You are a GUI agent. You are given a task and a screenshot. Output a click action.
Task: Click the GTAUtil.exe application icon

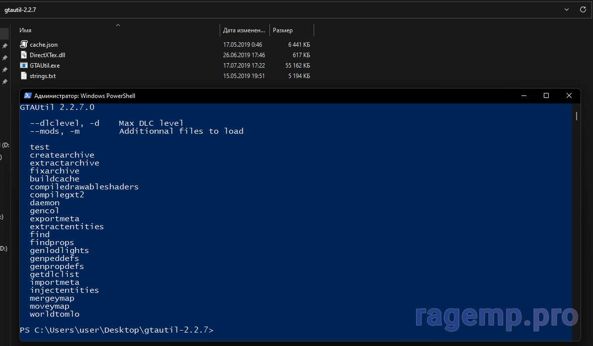point(23,65)
